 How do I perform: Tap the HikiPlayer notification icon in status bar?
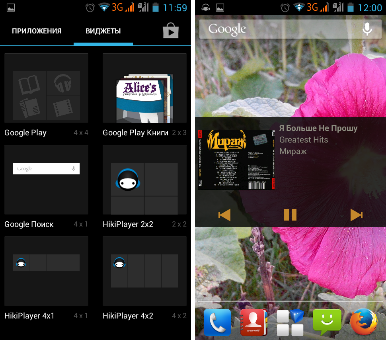point(206,8)
